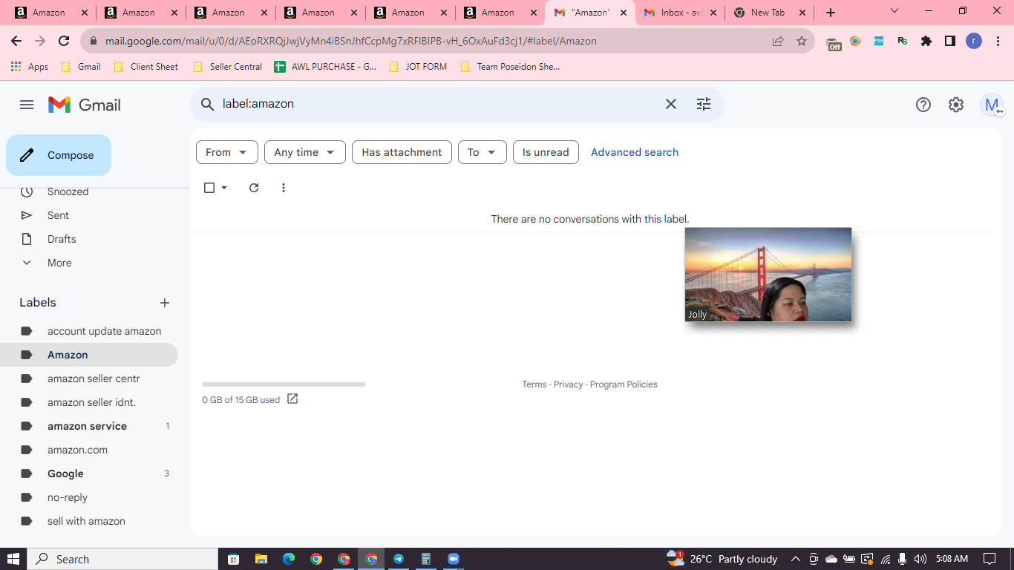Open the notification center in the taskbar

click(990, 559)
